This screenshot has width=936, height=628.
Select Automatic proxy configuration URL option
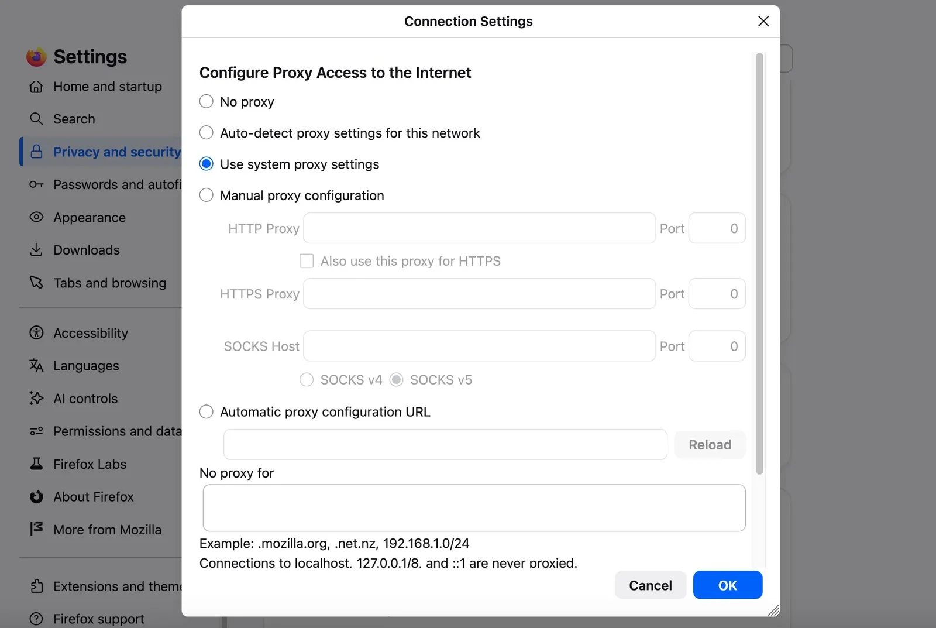207,412
